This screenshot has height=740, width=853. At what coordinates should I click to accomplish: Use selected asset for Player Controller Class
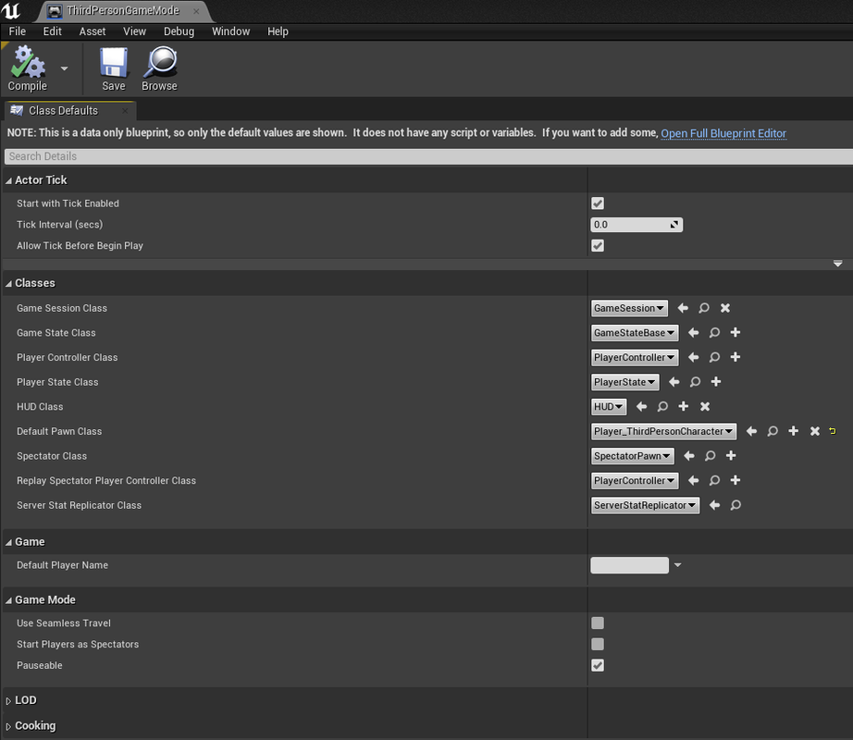pyautogui.click(x=693, y=357)
